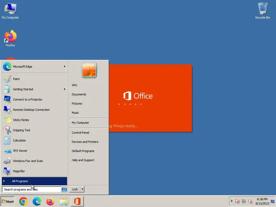Open the My Computer desktop icon
Viewport: 276px width, 207px height.
[10, 11]
